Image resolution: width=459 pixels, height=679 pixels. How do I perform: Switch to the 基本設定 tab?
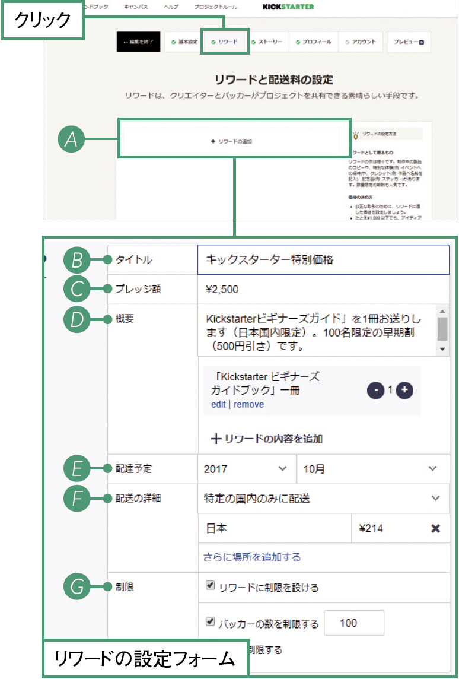point(184,42)
